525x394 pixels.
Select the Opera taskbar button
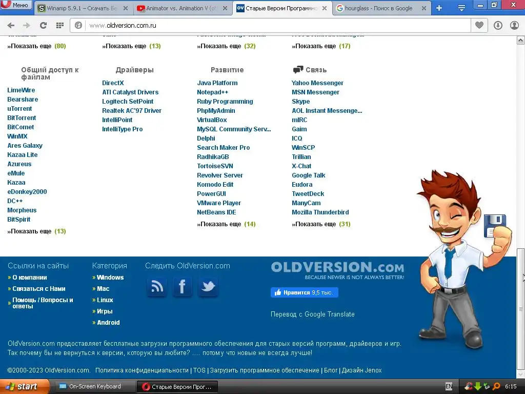pos(177,386)
